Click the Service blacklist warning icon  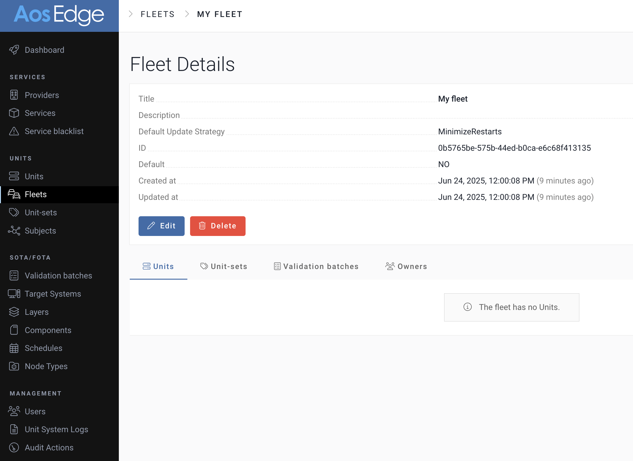pos(14,131)
